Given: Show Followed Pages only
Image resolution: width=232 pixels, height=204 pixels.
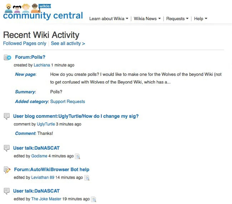Looking at the screenshot, I should coord(25,43).
